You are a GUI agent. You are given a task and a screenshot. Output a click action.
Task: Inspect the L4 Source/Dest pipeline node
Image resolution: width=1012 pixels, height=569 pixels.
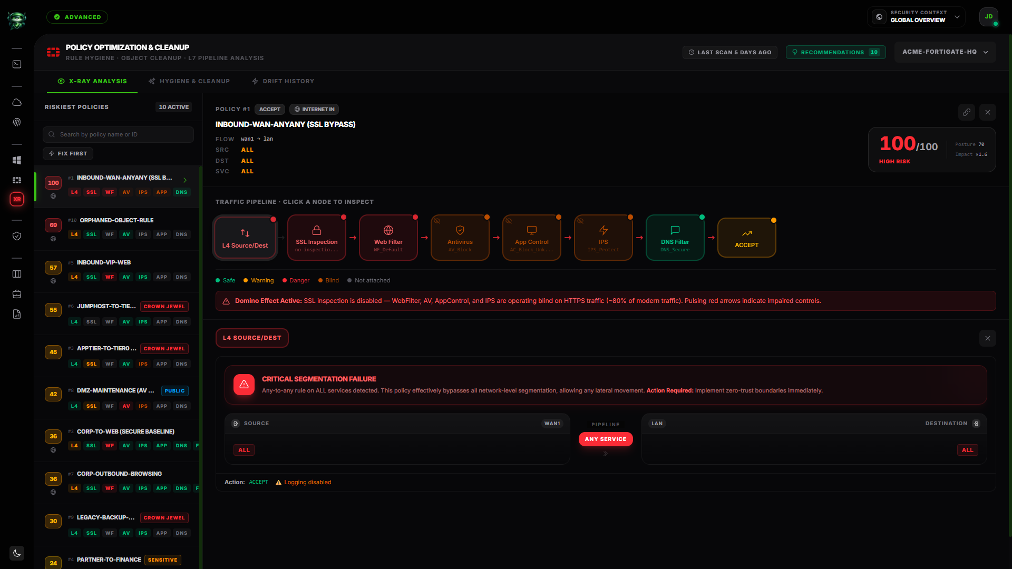point(245,238)
